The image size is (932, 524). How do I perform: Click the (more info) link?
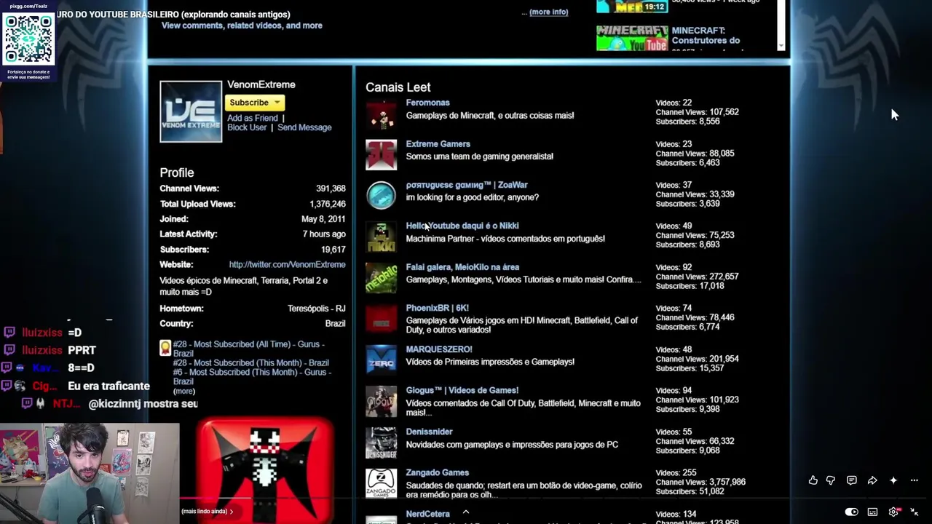point(548,12)
